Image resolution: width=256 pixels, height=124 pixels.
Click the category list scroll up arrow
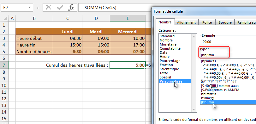tap(194, 36)
